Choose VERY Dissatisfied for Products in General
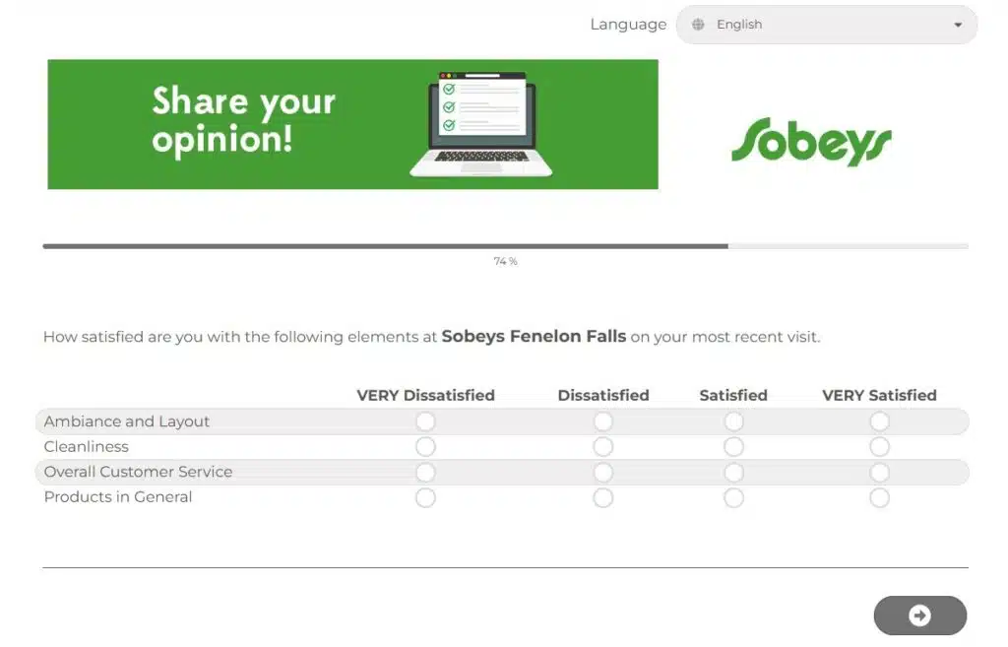The height and width of the screenshot is (647, 1008). (x=425, y=497)
